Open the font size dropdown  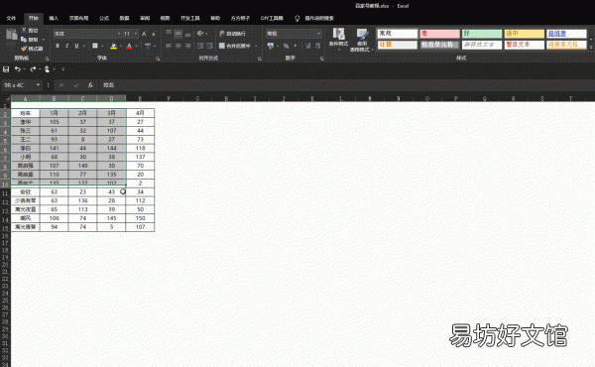pyautogui.click(x=136, y=34)
